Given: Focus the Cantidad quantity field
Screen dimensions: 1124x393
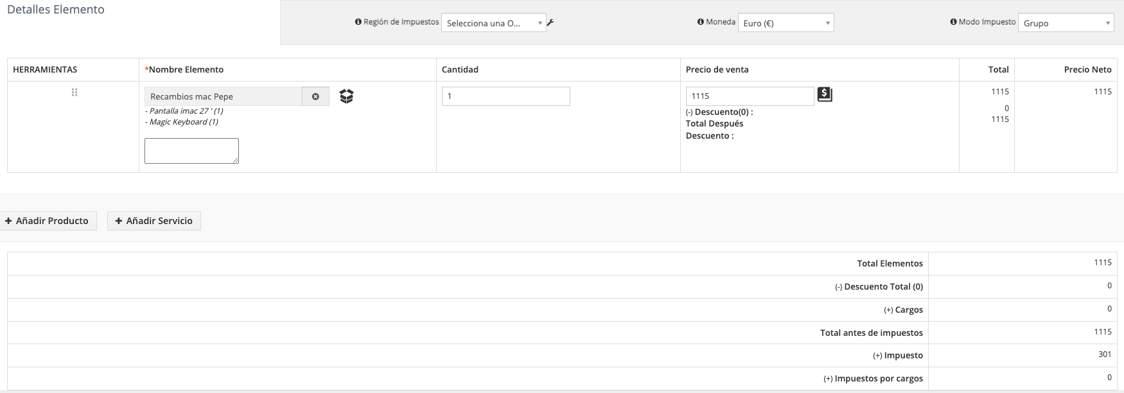Looking at the screenshot, I should [x=505, y=96].
